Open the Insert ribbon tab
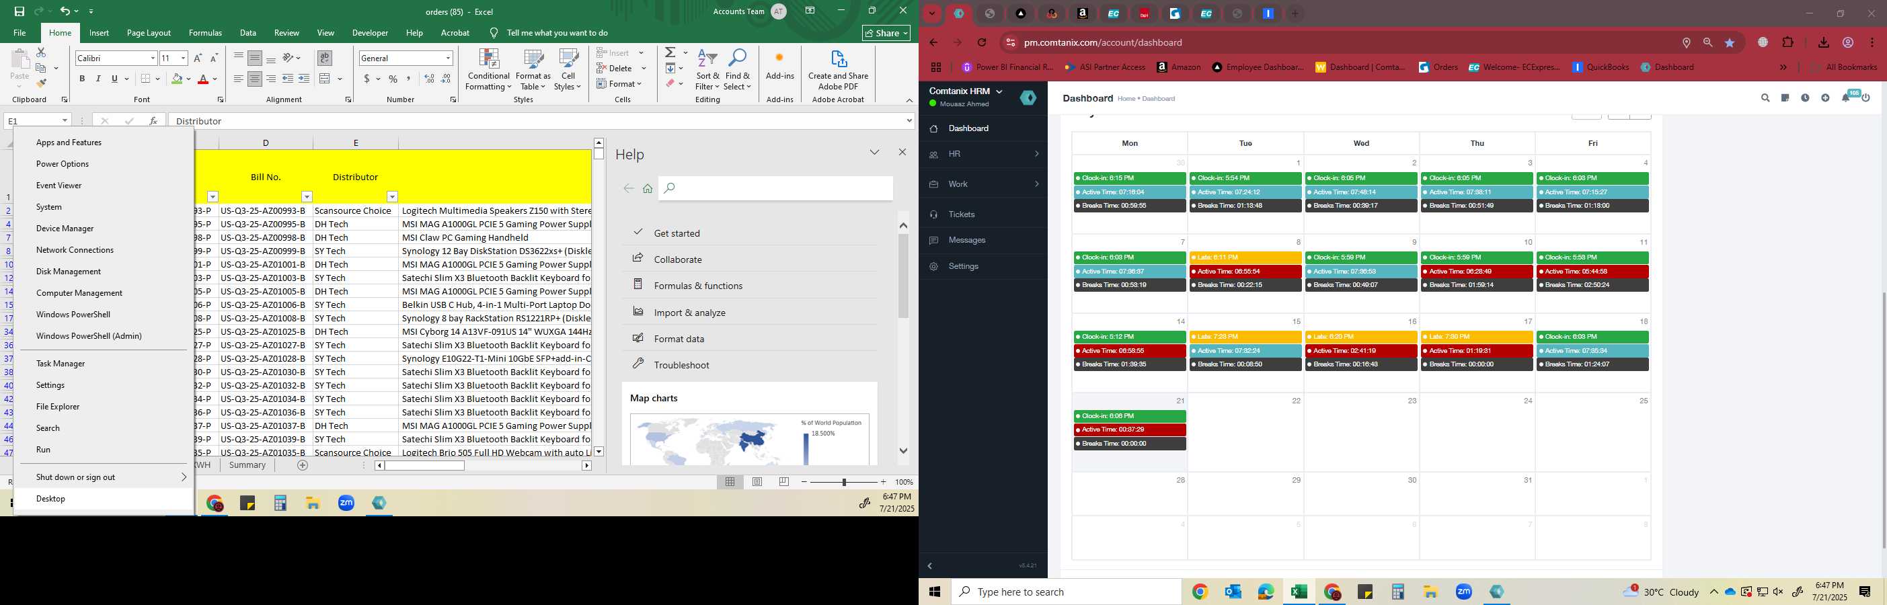 [99, 33]
